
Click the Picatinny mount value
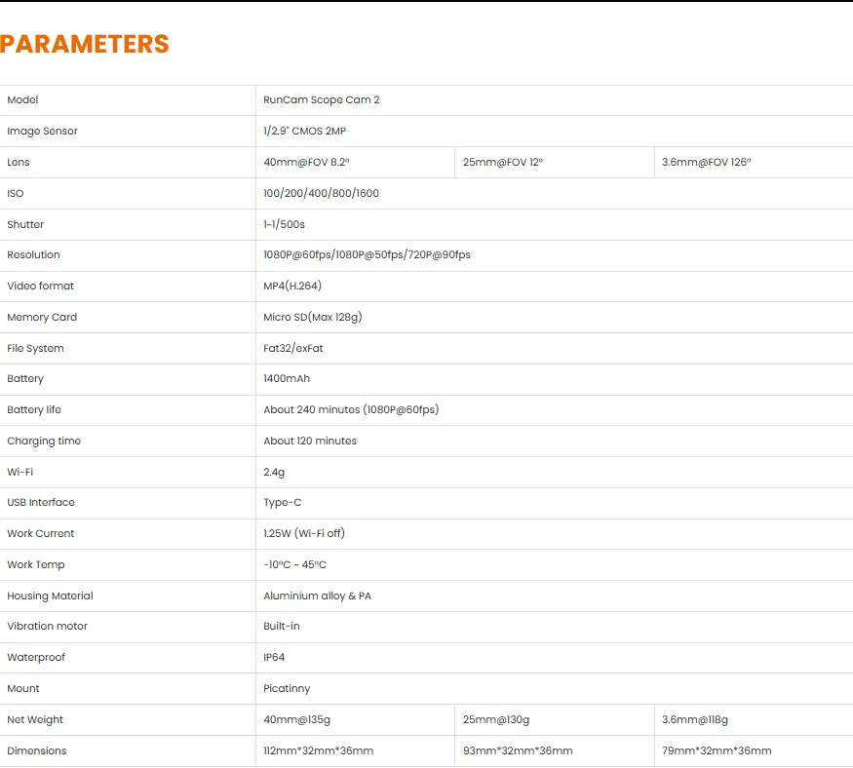point(287,688)
